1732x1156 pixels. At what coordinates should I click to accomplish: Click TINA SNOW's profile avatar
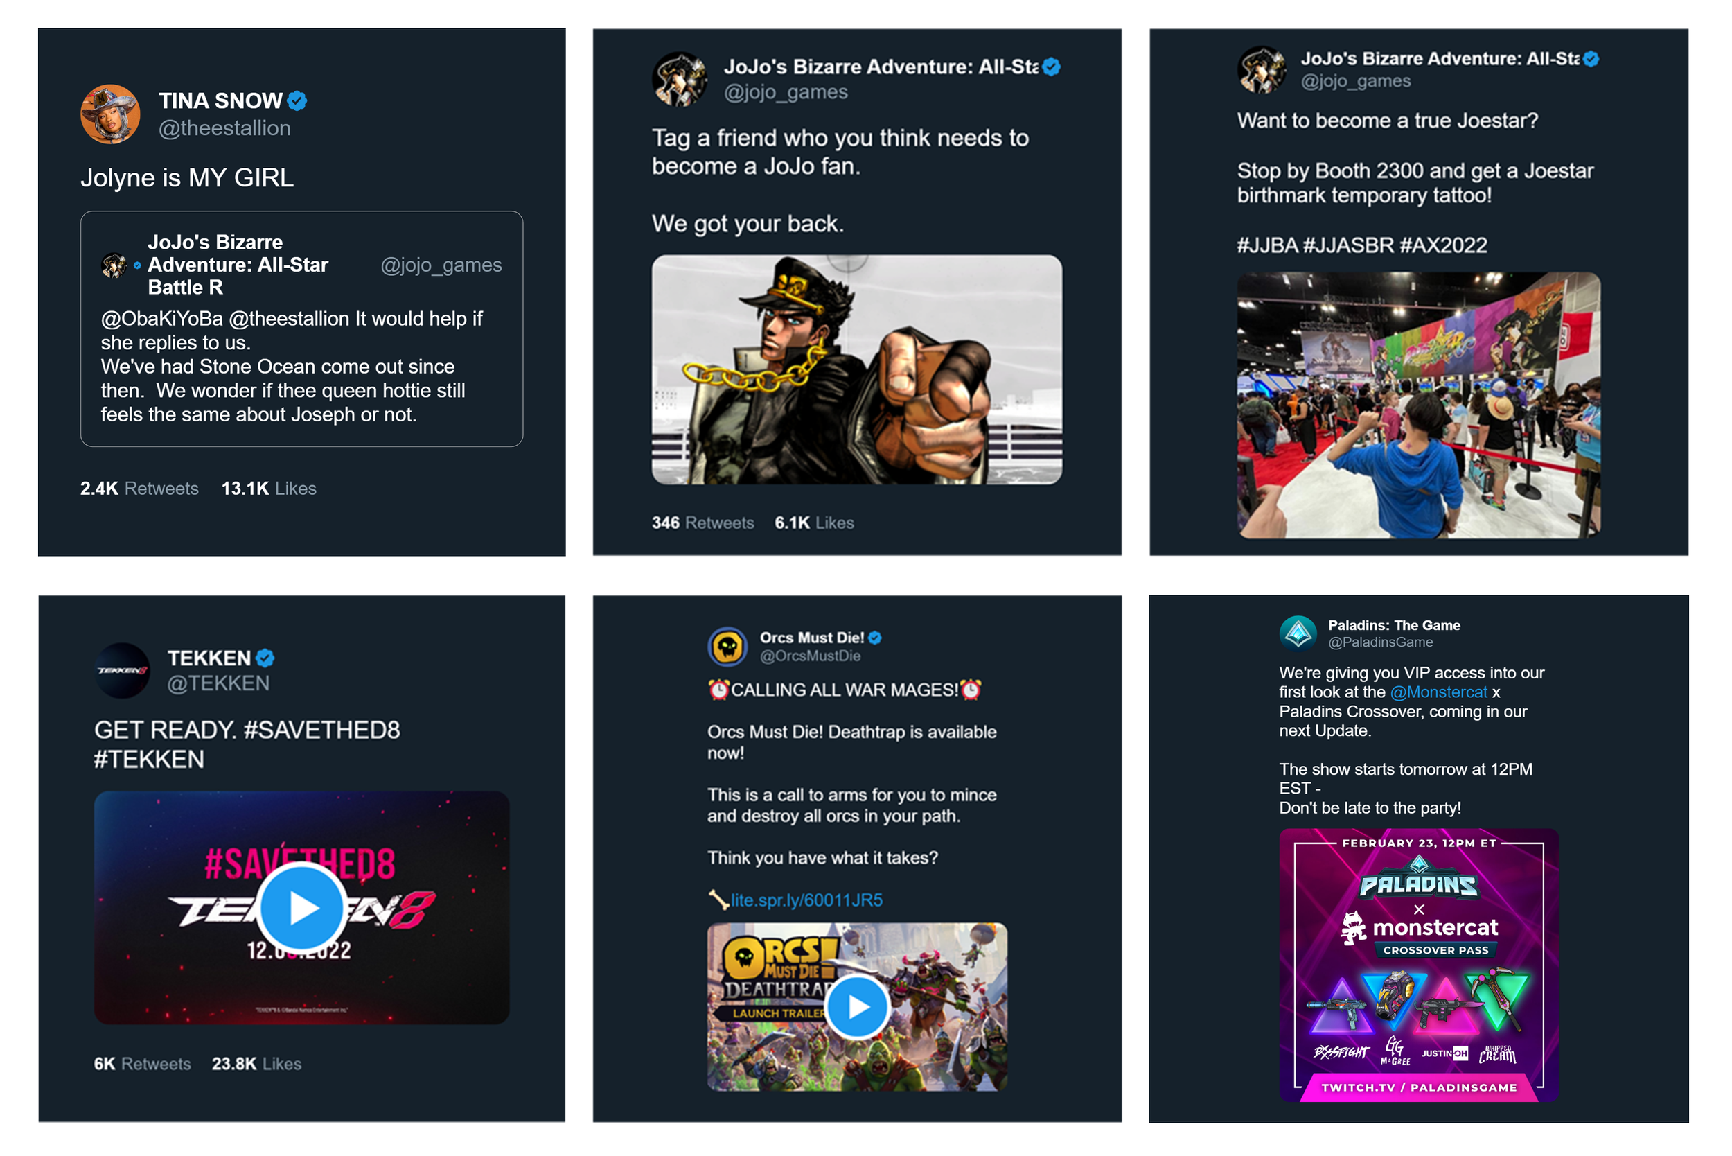point(110,114)
